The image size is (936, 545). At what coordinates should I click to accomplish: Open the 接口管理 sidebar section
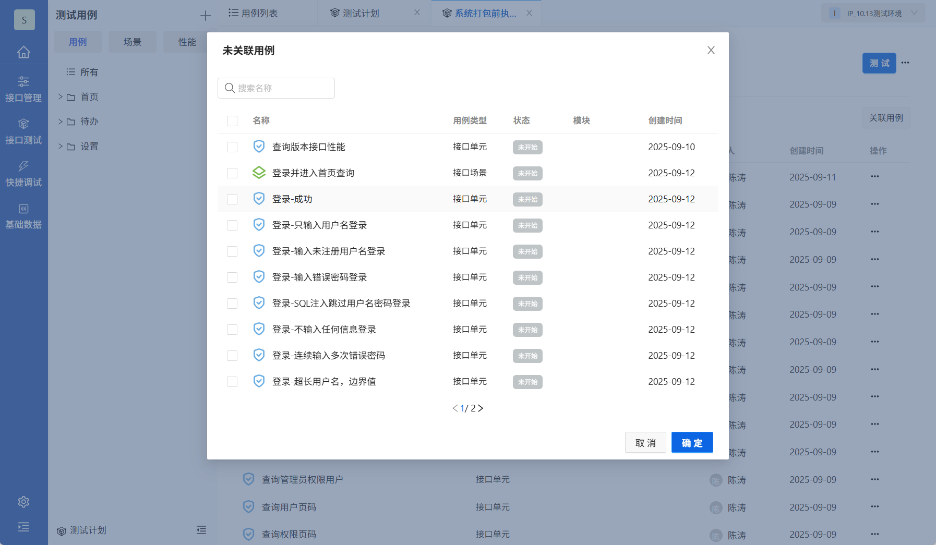pyautogui.click(x=23, y=89)
